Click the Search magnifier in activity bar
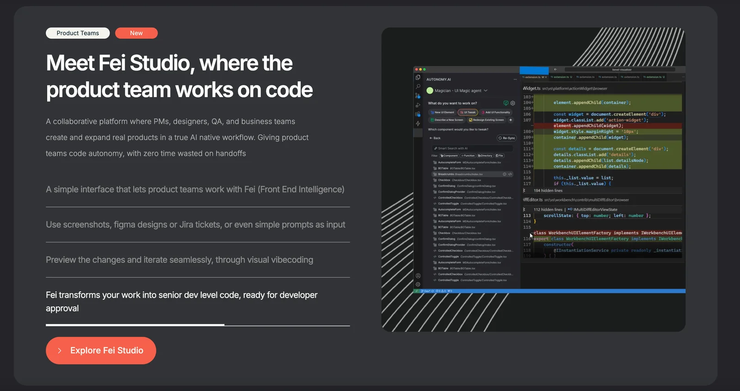Image resolution: width=740 pixels, height=391 pixels. (418, 87)
